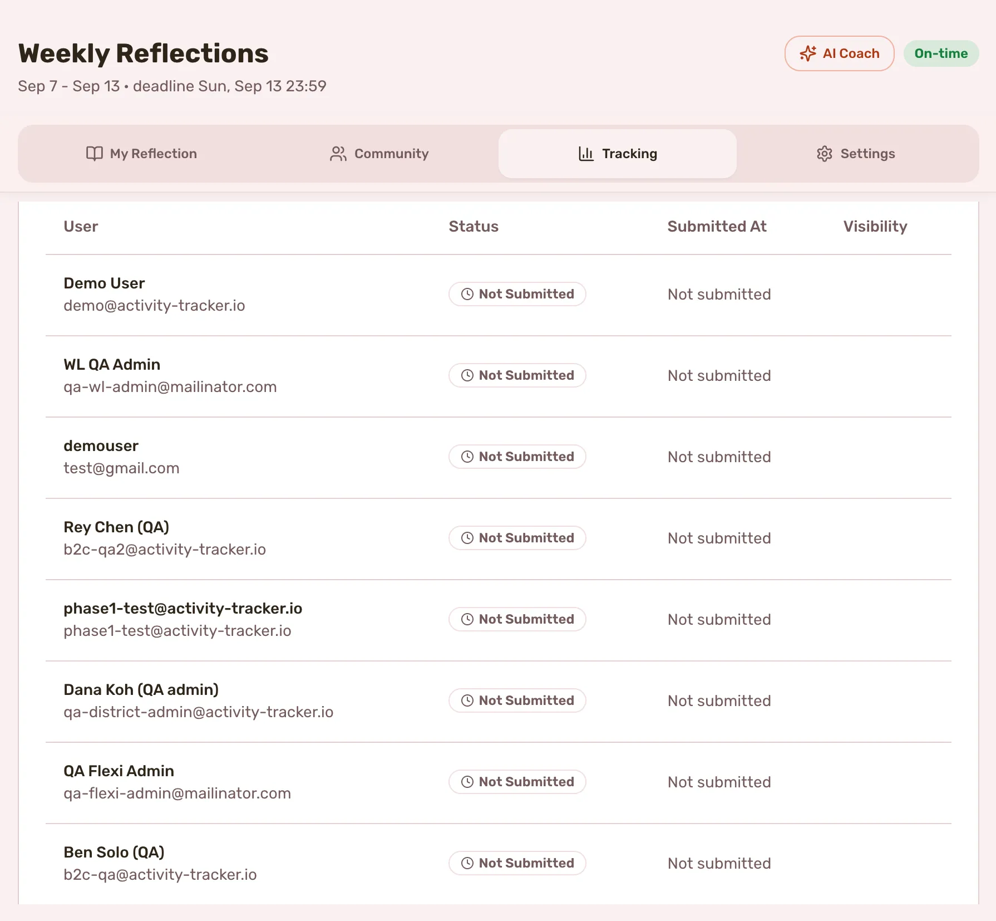The width and height of the screenshot is (996, 921).
Task: Click Not submitted in demouser's Submitted At
Action: [719, 457]
